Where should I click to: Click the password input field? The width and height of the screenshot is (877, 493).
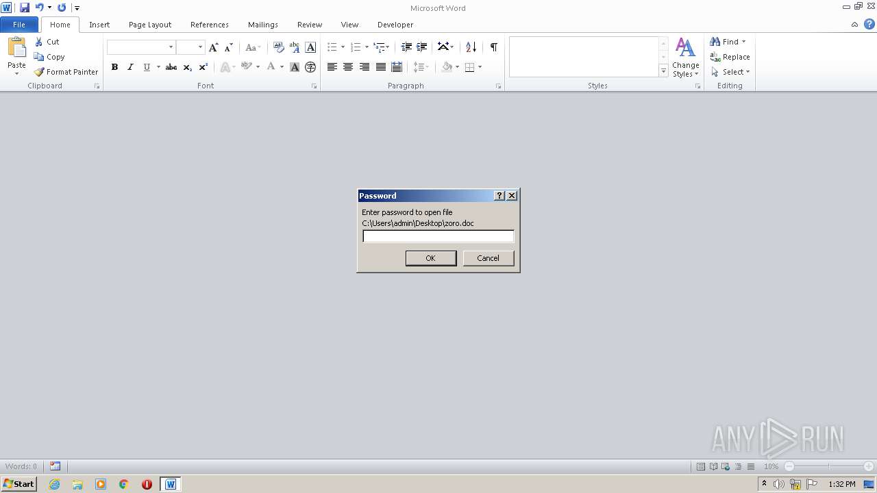(438, 236)
